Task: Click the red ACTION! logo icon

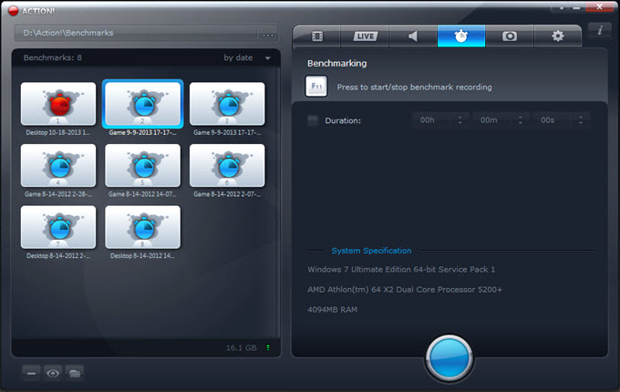Action: [x=14, y=11]
